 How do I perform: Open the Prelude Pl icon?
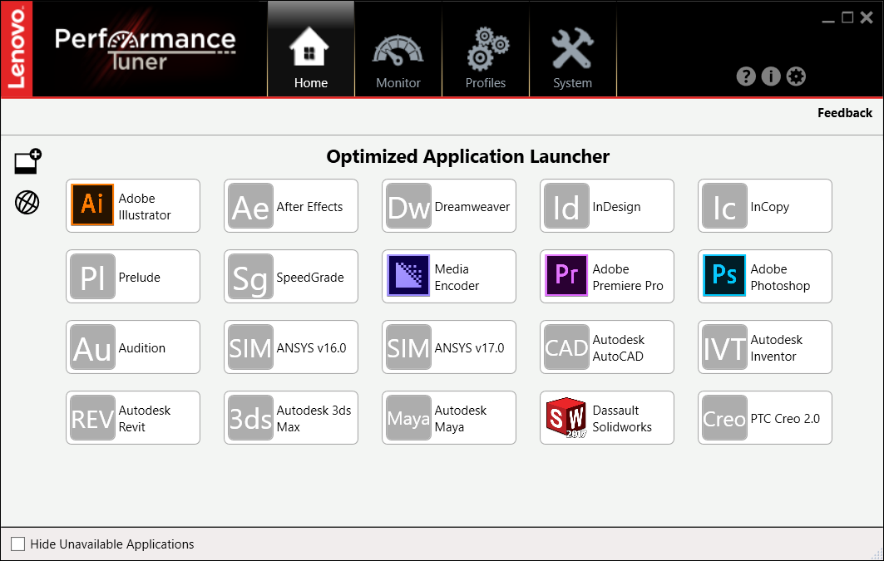pyautogui.click(x=92, y=277)
